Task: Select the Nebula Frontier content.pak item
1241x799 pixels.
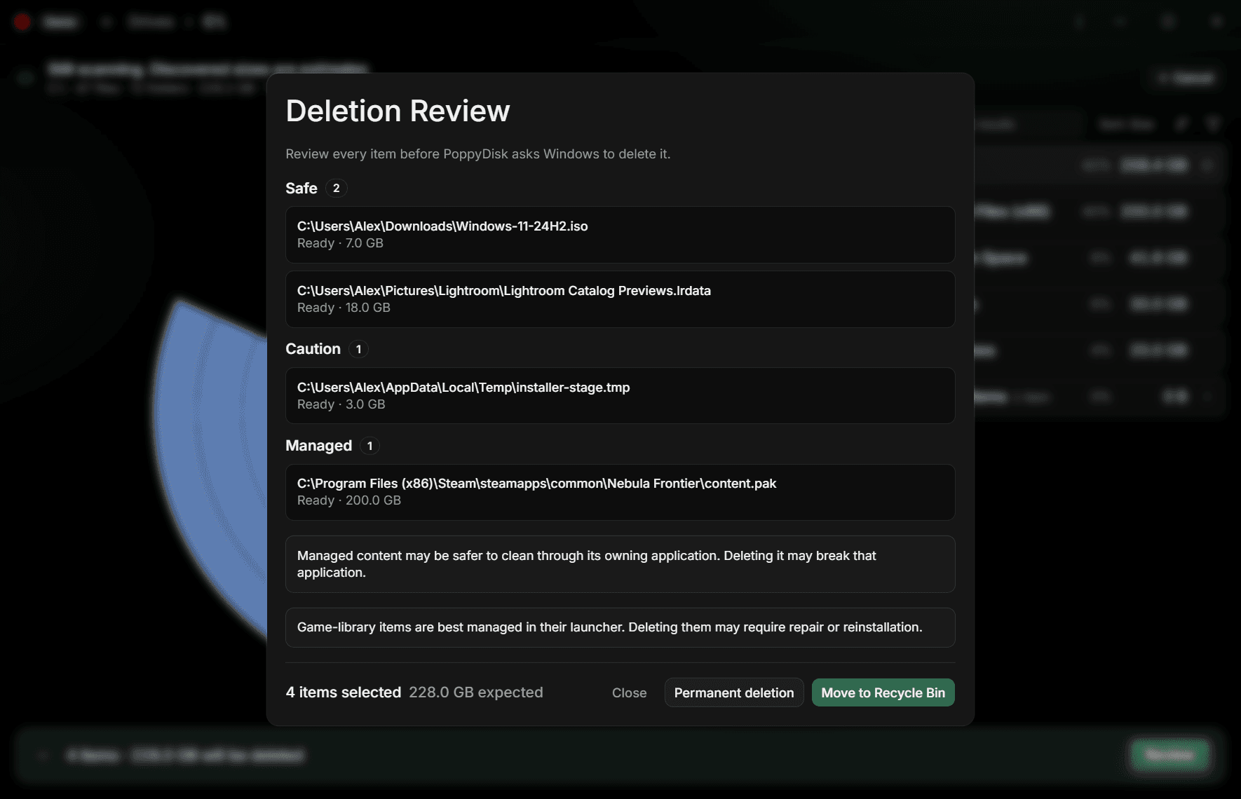Action: tap(620, 492)
